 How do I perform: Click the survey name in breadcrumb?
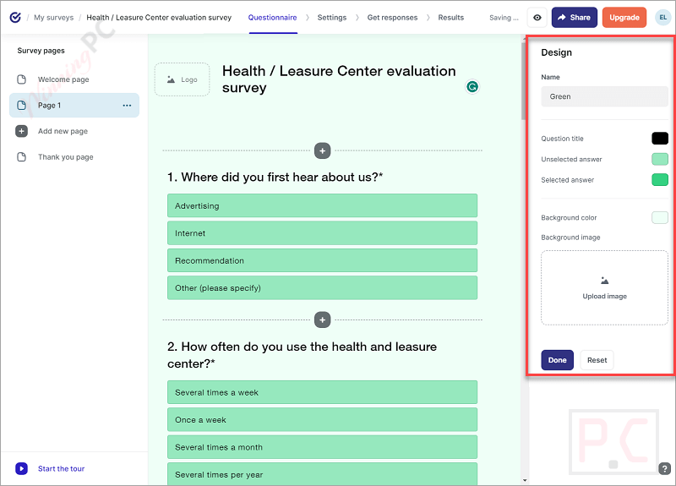(159, 18)
